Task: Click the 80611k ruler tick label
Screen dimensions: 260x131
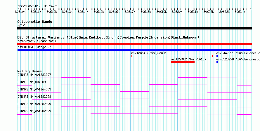Action: click(36, 12)
